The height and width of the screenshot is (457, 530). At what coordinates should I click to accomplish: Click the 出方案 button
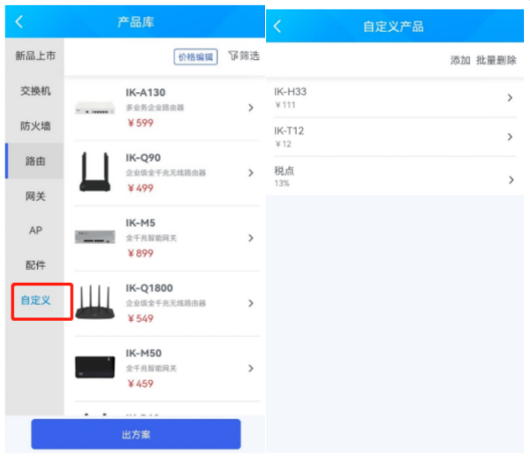pos(136,434)
